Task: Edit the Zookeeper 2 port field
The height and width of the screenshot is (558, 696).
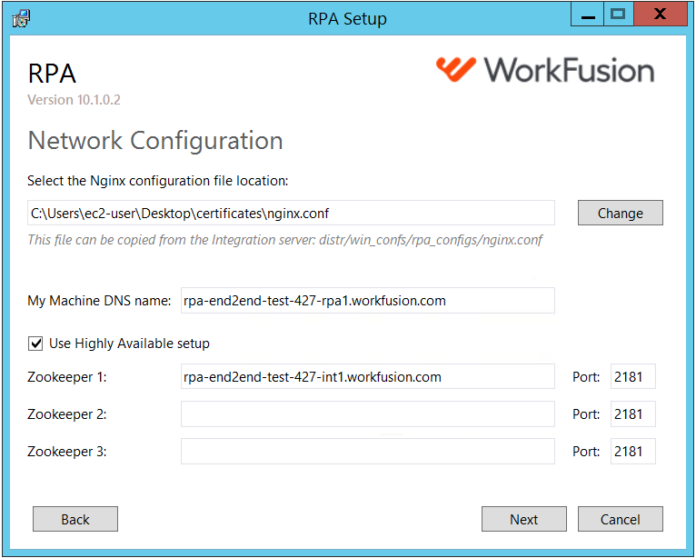Action: click(633, 414)
